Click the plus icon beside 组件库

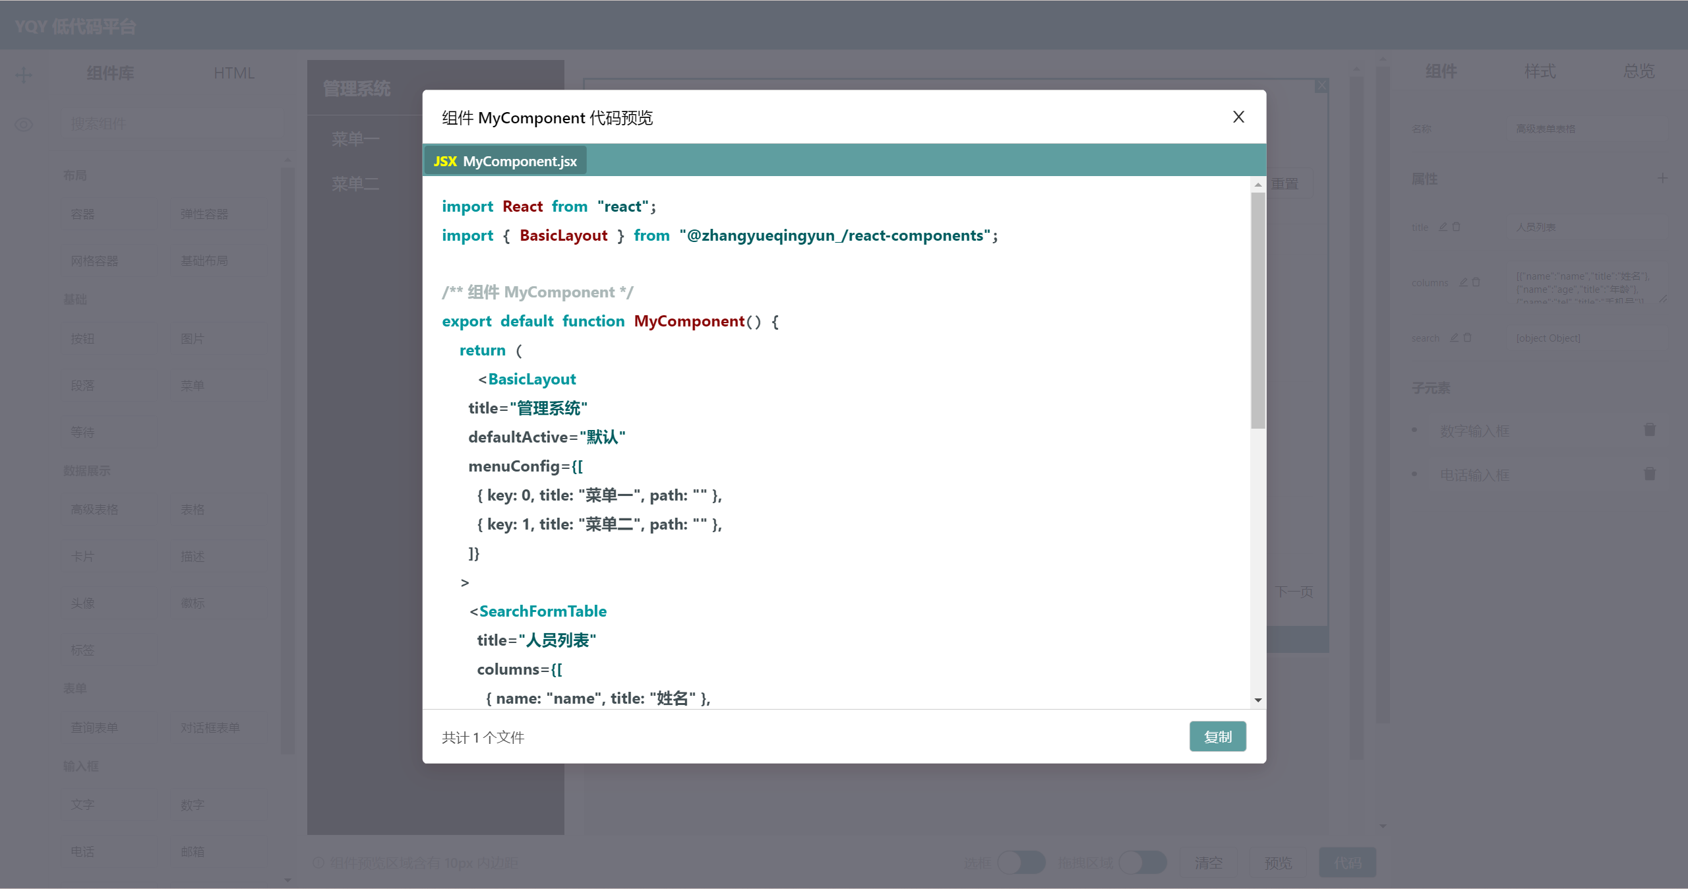[x=24, y=75]
